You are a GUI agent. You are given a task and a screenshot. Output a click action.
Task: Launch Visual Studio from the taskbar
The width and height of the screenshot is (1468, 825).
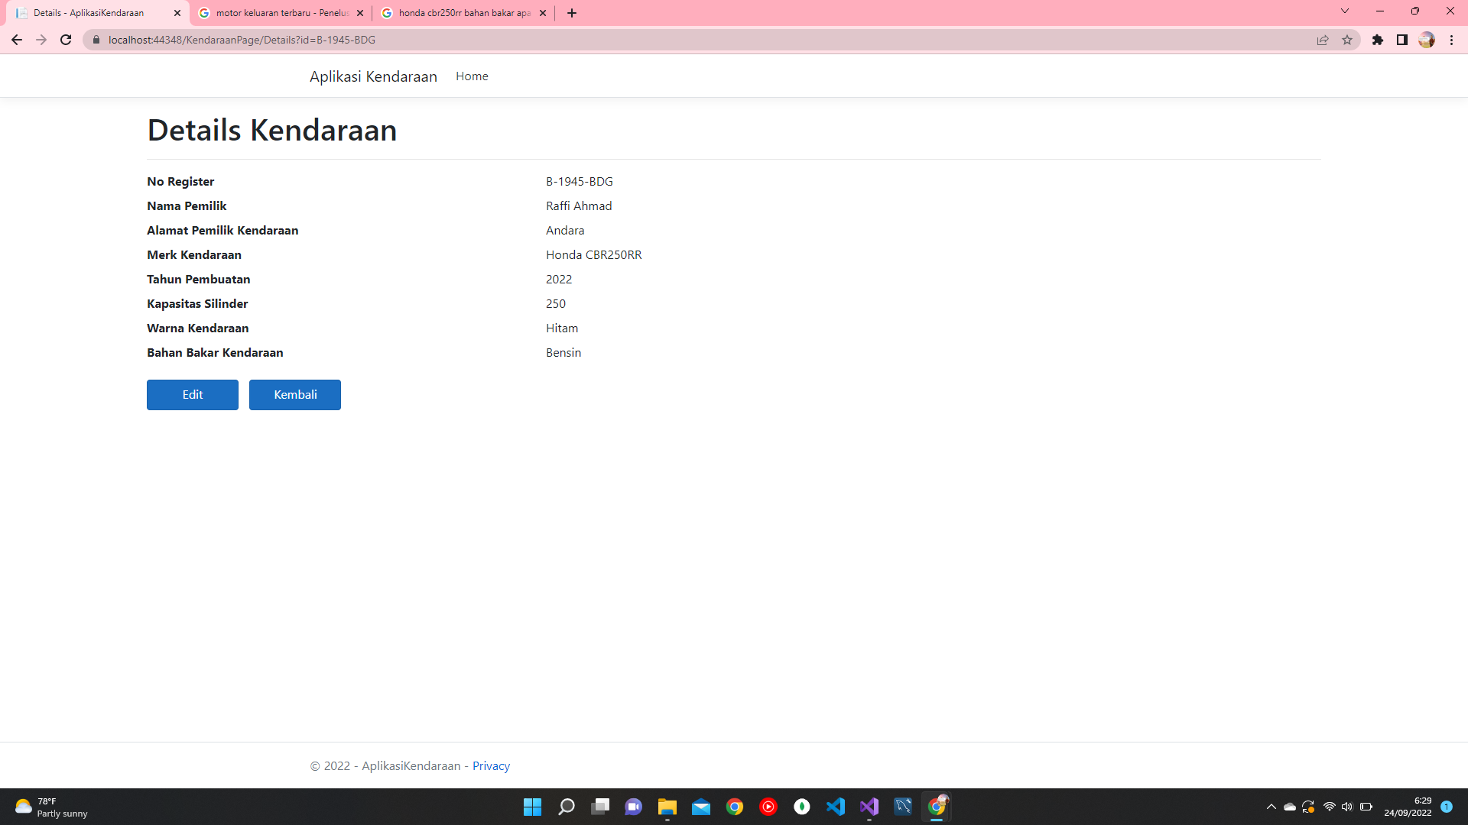coord(869,807)
